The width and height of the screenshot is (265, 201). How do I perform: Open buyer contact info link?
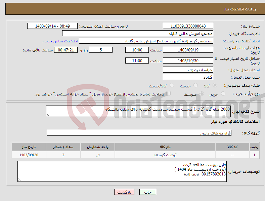click(x=60, y=41)
